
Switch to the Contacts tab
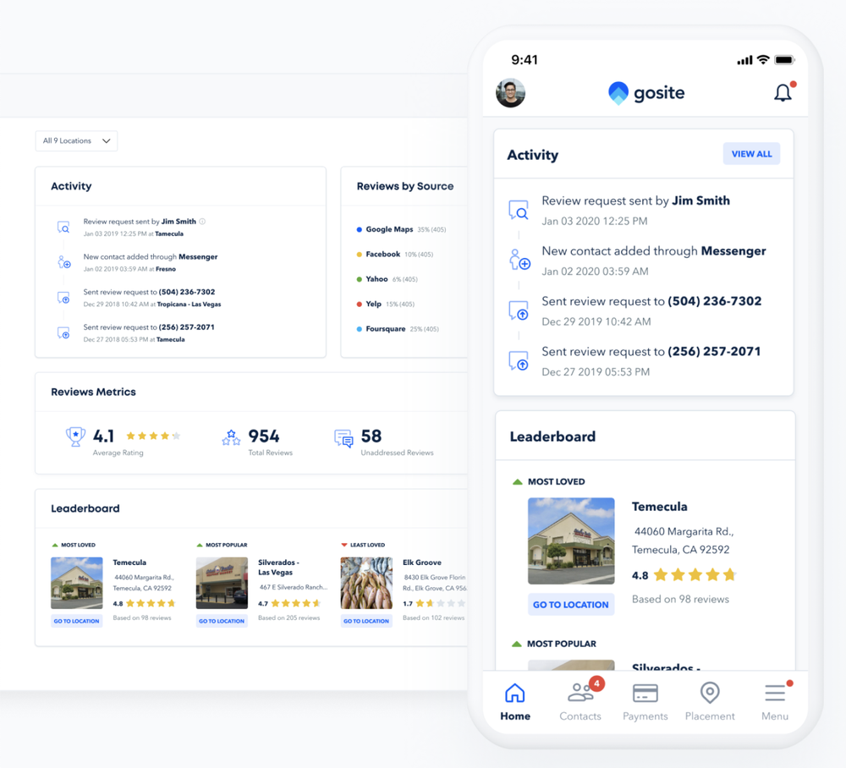coord(580,699)
